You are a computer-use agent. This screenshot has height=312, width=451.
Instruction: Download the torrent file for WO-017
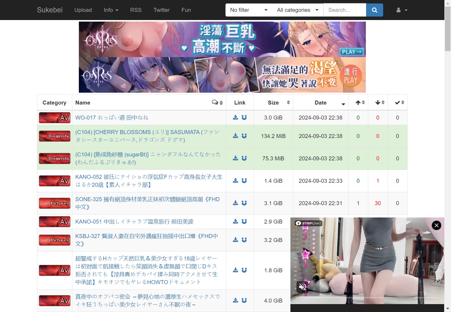(235, 117)
